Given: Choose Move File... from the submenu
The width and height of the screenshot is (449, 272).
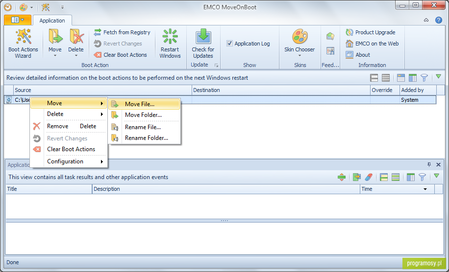Looking at the screenshot, I should (144, 104).
